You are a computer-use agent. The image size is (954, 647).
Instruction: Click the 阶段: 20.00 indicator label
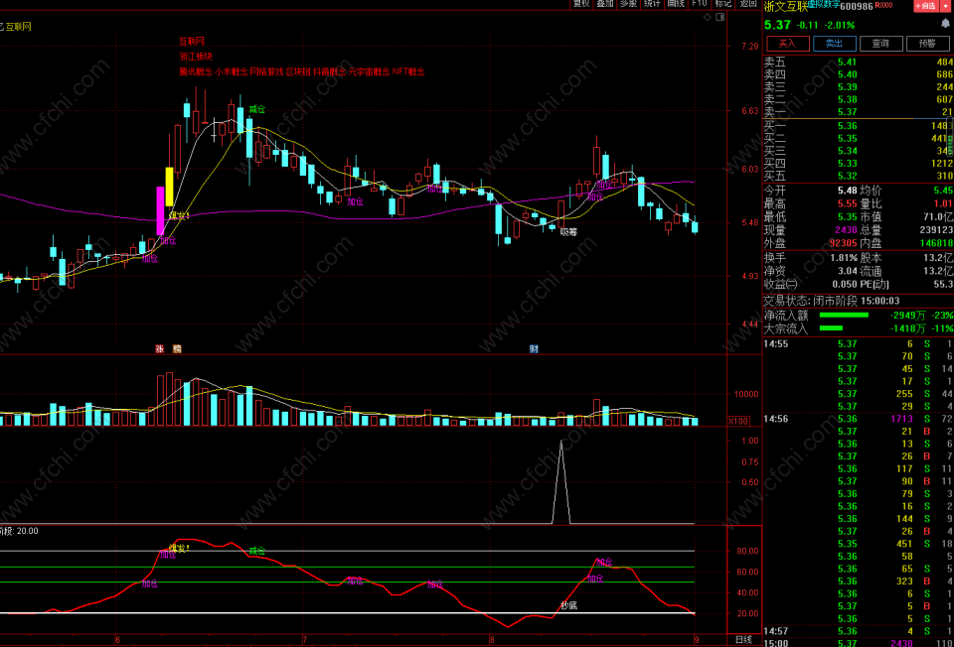(x=20, y=531)
